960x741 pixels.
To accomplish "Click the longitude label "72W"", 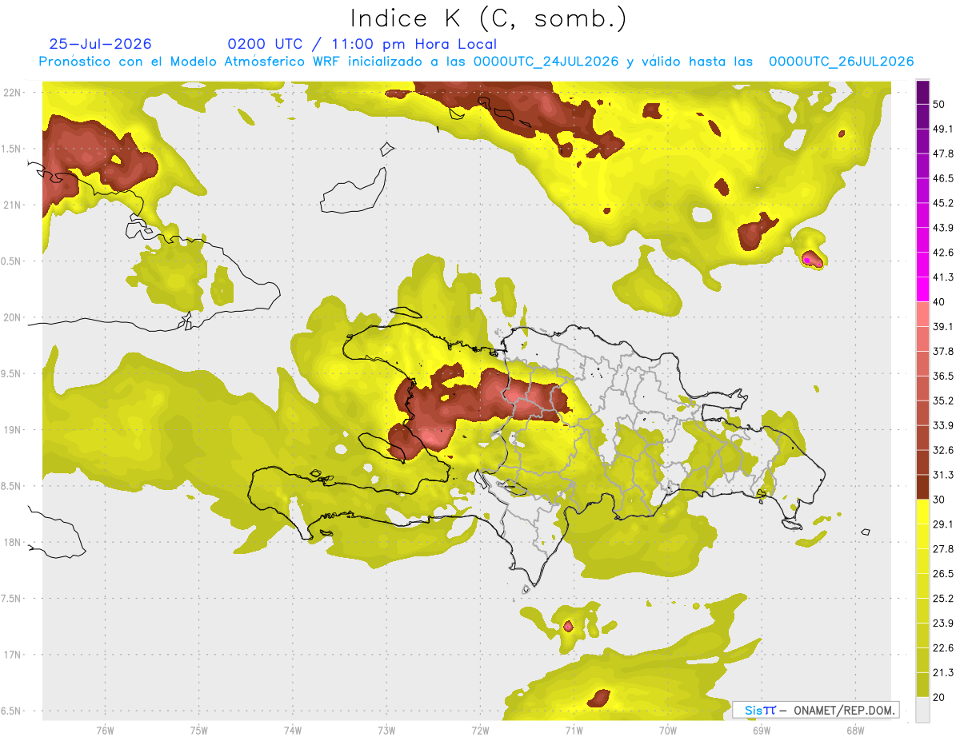I will tap(480, 730).
